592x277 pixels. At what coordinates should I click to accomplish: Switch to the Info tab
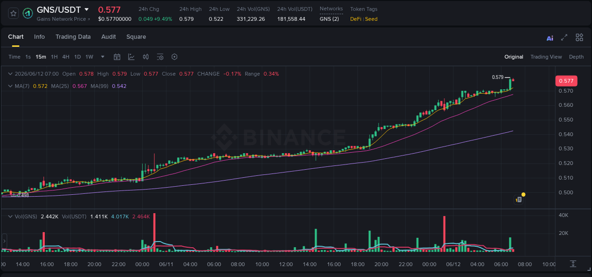[x=39, y=37]
